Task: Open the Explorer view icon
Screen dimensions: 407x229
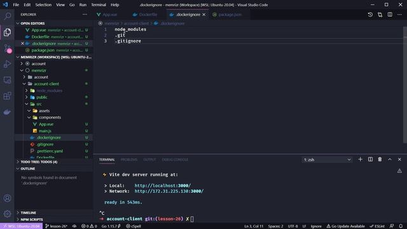Action: click(x=7, y=32)
